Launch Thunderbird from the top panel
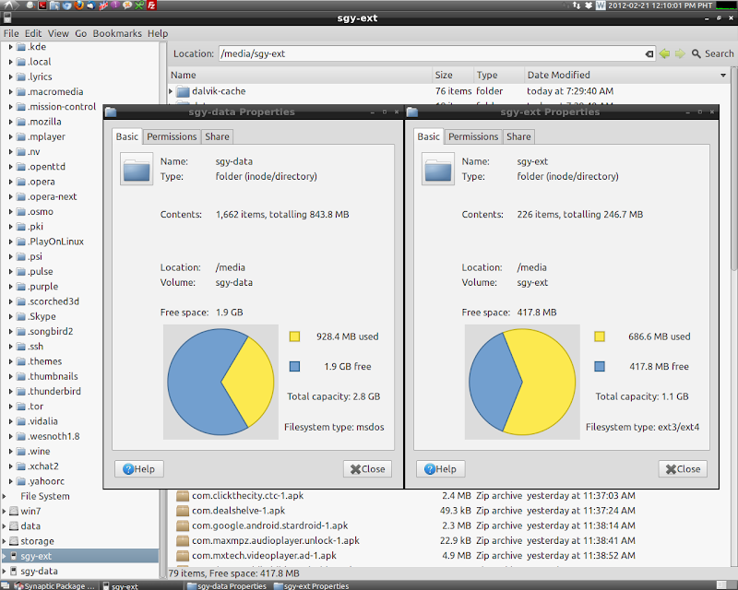The image size is (738, 590). [90, 6]
